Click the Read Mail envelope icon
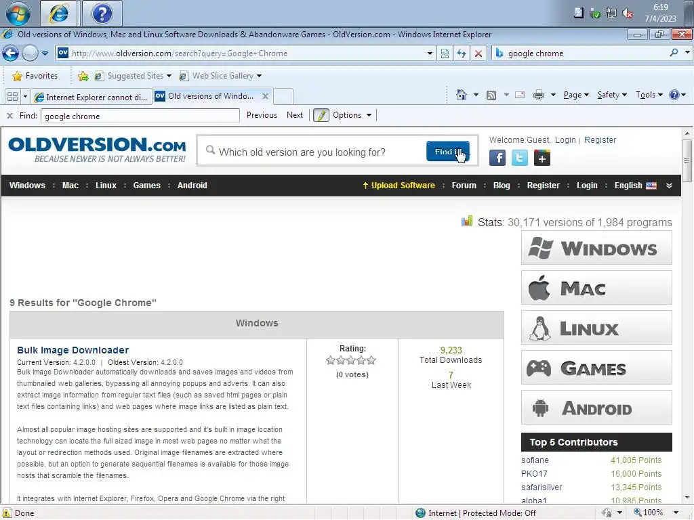The height and width of the screenshot is (520, 694). (520, 95)
